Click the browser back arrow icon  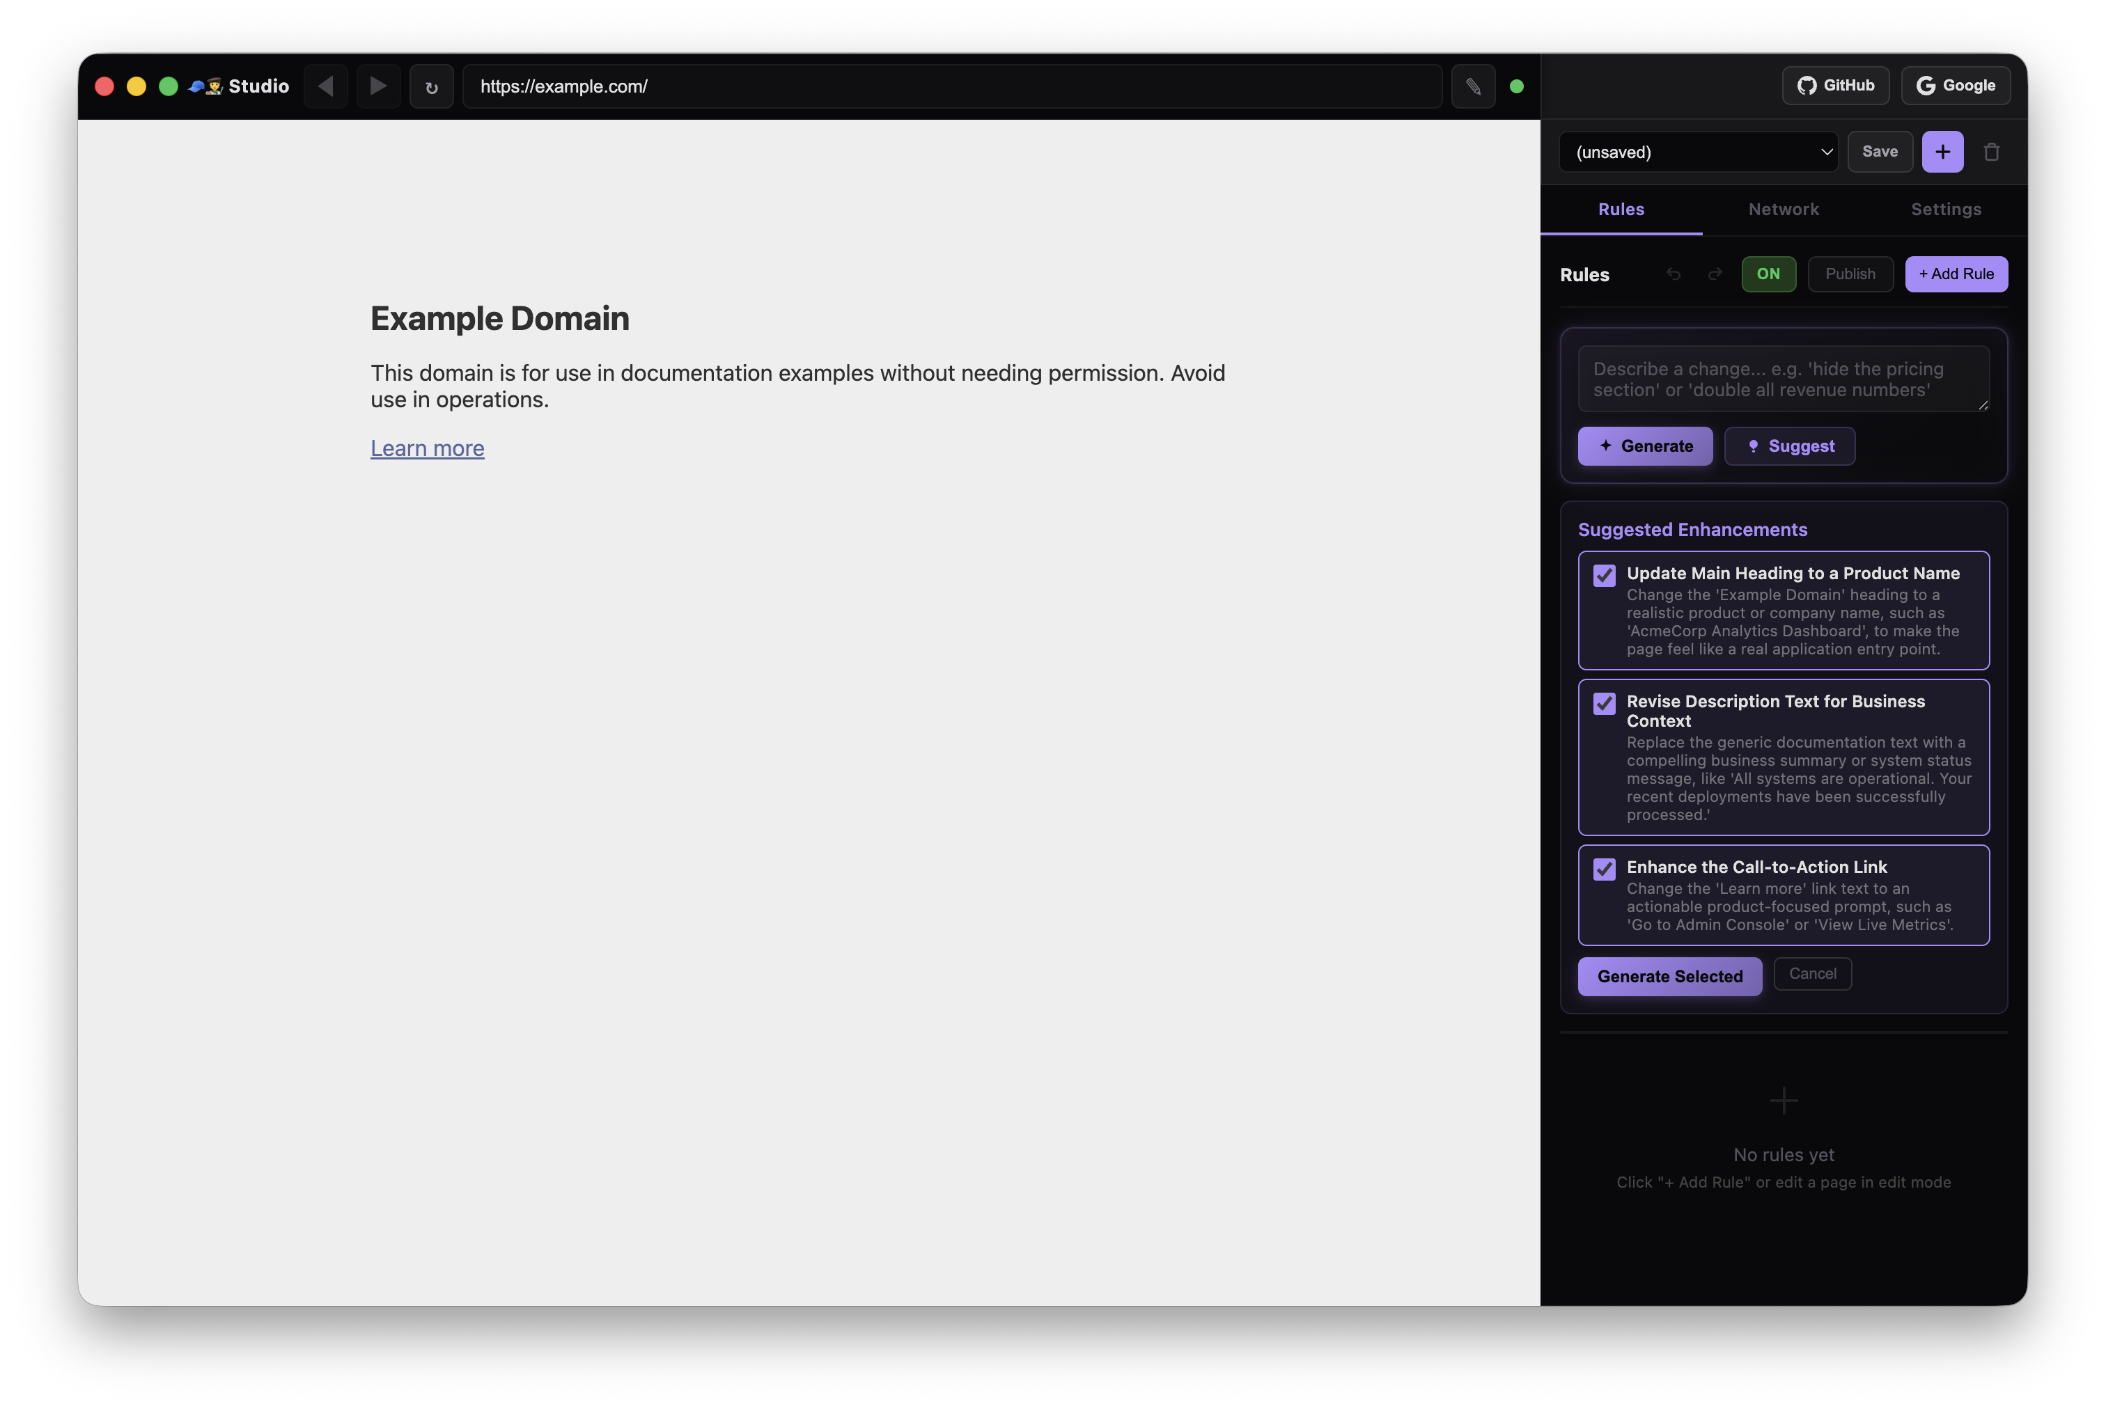pyautogui.click(x=325, y=86)
